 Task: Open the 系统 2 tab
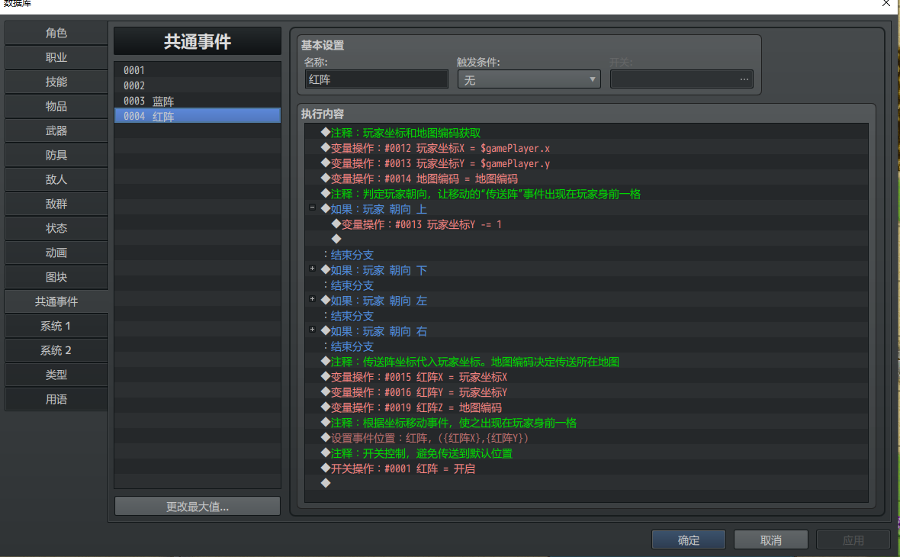(56, 350)
